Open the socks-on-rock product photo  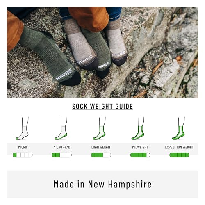(102, 52)
